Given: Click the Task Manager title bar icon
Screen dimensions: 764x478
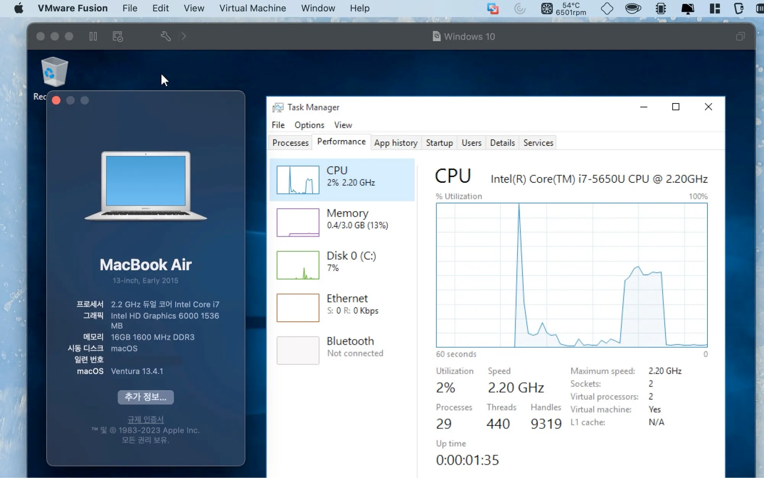Looking at the screenshot, I should point(278,107).
